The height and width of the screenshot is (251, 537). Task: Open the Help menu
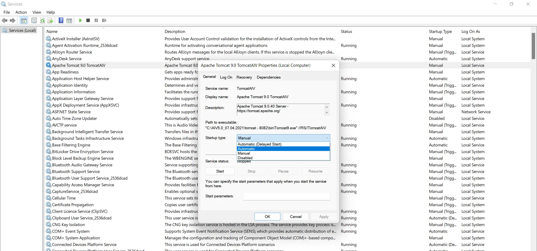click(51, 12)
